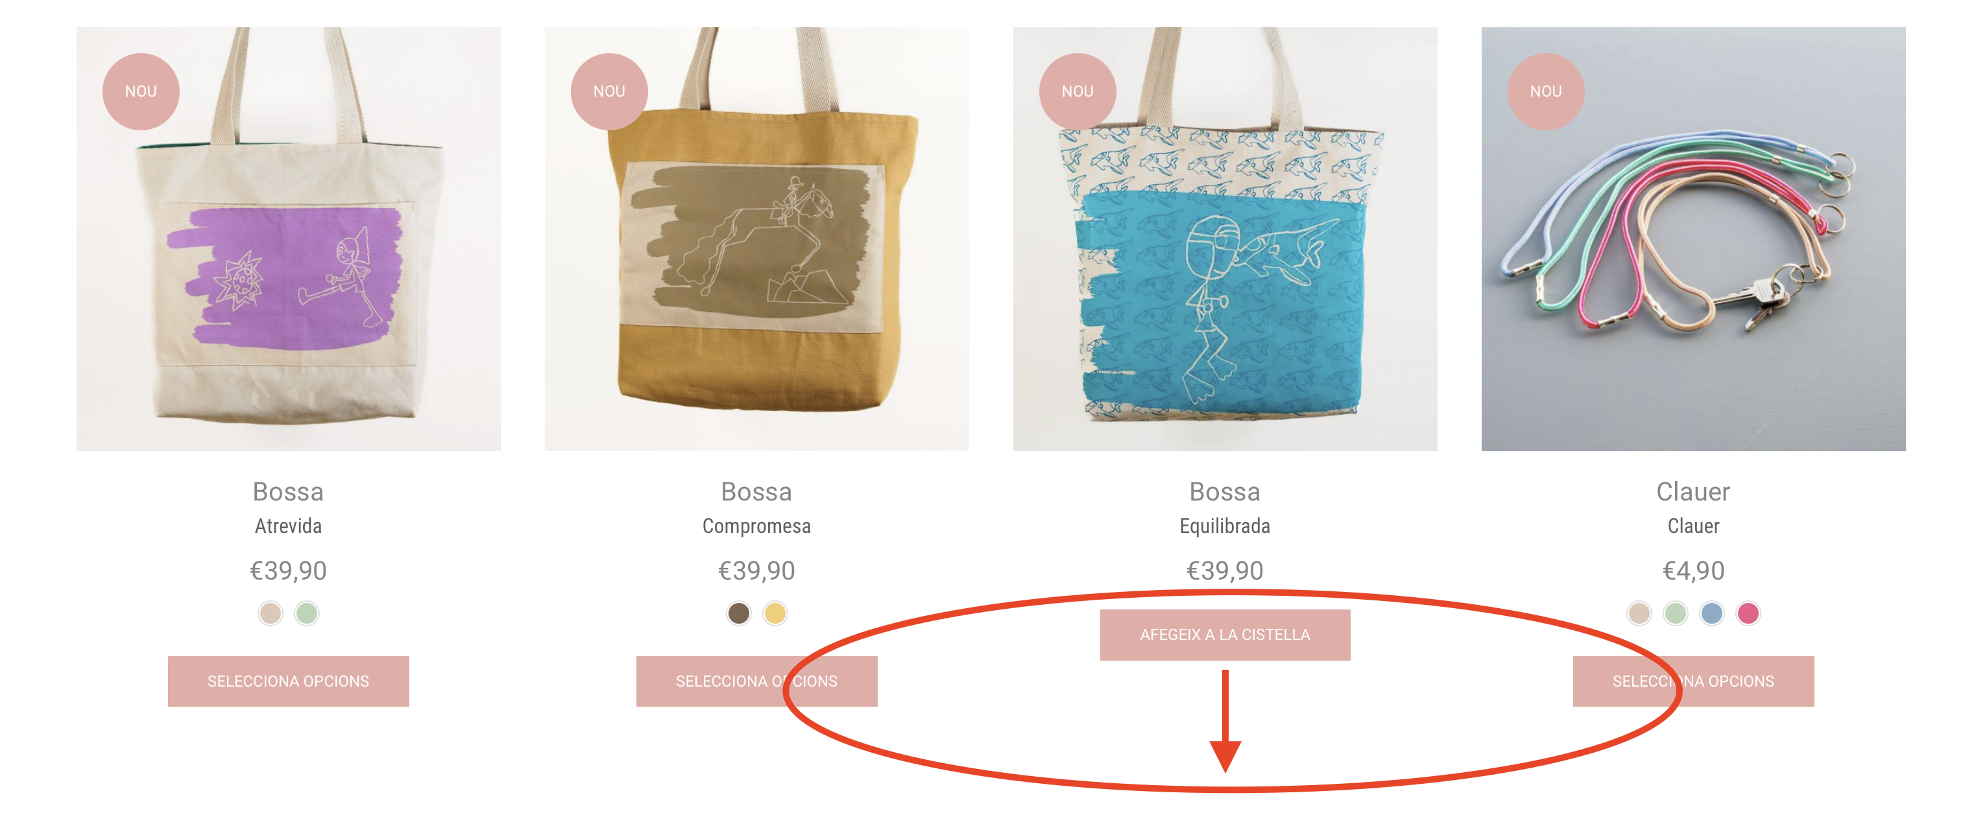Viewport: 1976px width, 826px height.
Task: Click the NOU badge on Bossa Atrevida
Action: pyautogui.click(x=140, y=91)
